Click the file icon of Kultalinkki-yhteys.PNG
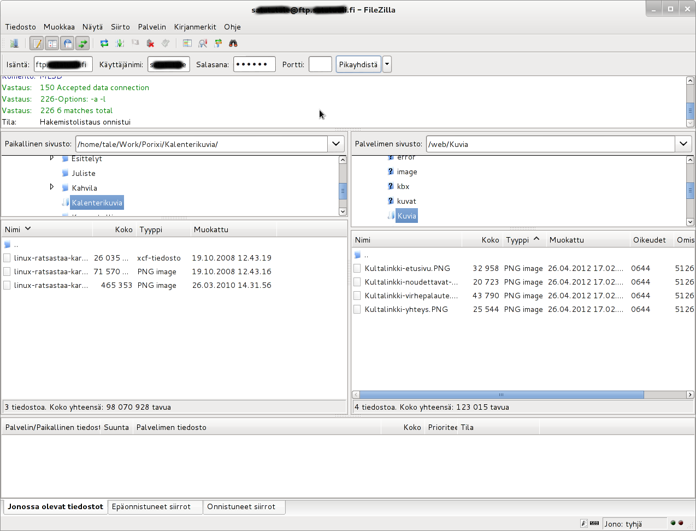The height and width of the screenshot is (531, 696). 357,309
